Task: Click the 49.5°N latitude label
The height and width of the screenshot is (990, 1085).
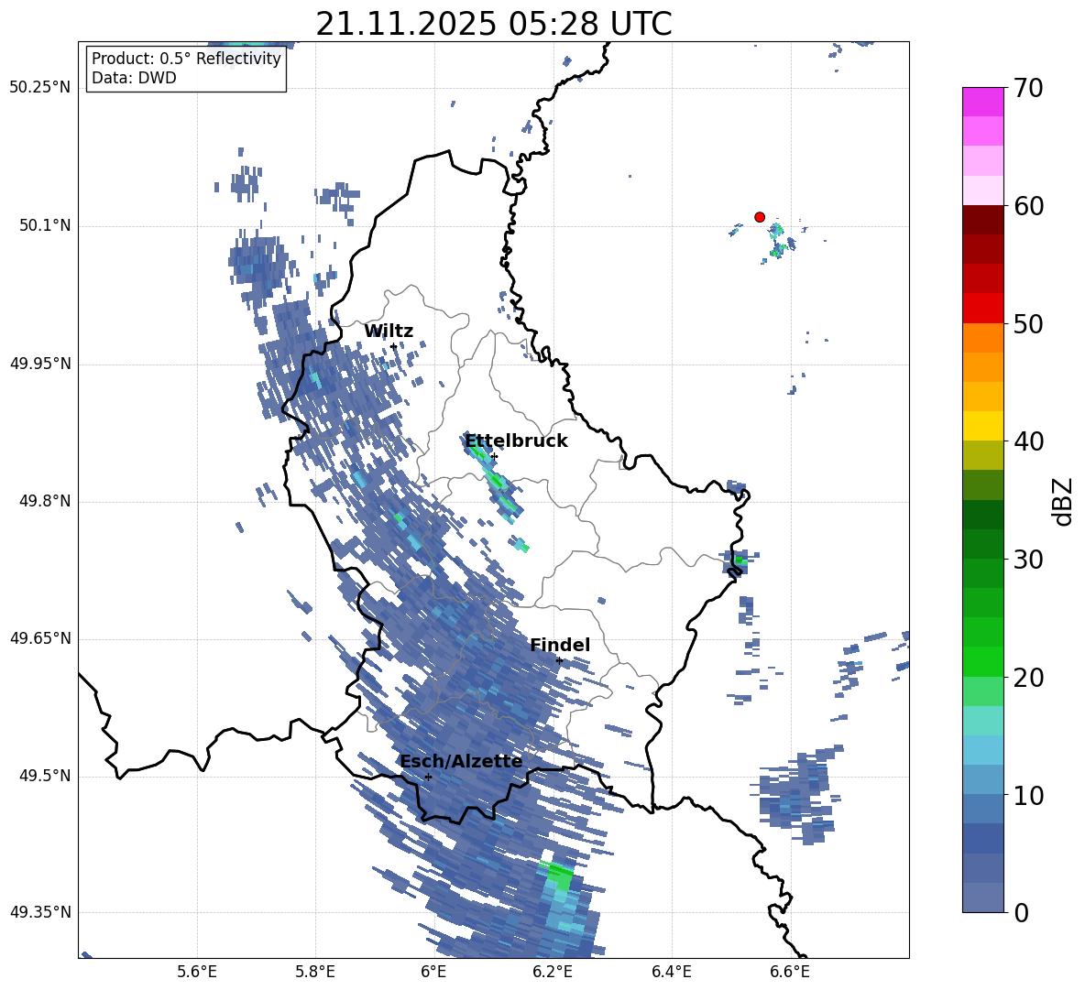Action: (45, 776)
